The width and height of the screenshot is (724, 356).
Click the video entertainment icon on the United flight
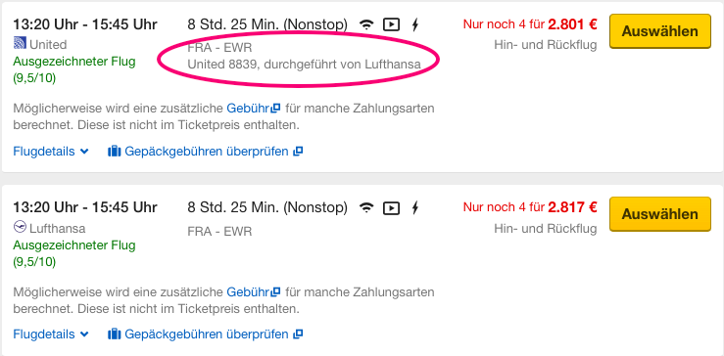click(x=391, y=24)
